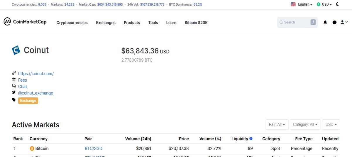This screenshot has height=157, width=352.
Task: Click the $23,137.38 price cell
Action: pyautogui.click(x=179, y=148)
